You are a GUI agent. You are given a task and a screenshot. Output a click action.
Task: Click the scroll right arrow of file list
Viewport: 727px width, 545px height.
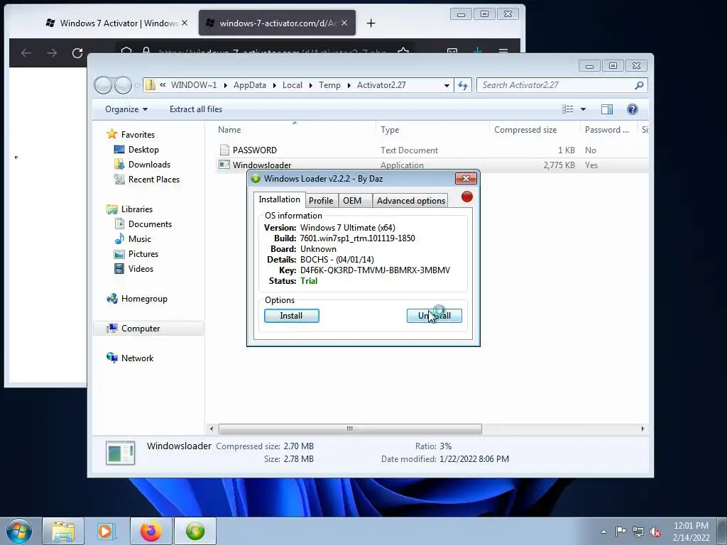643,429
